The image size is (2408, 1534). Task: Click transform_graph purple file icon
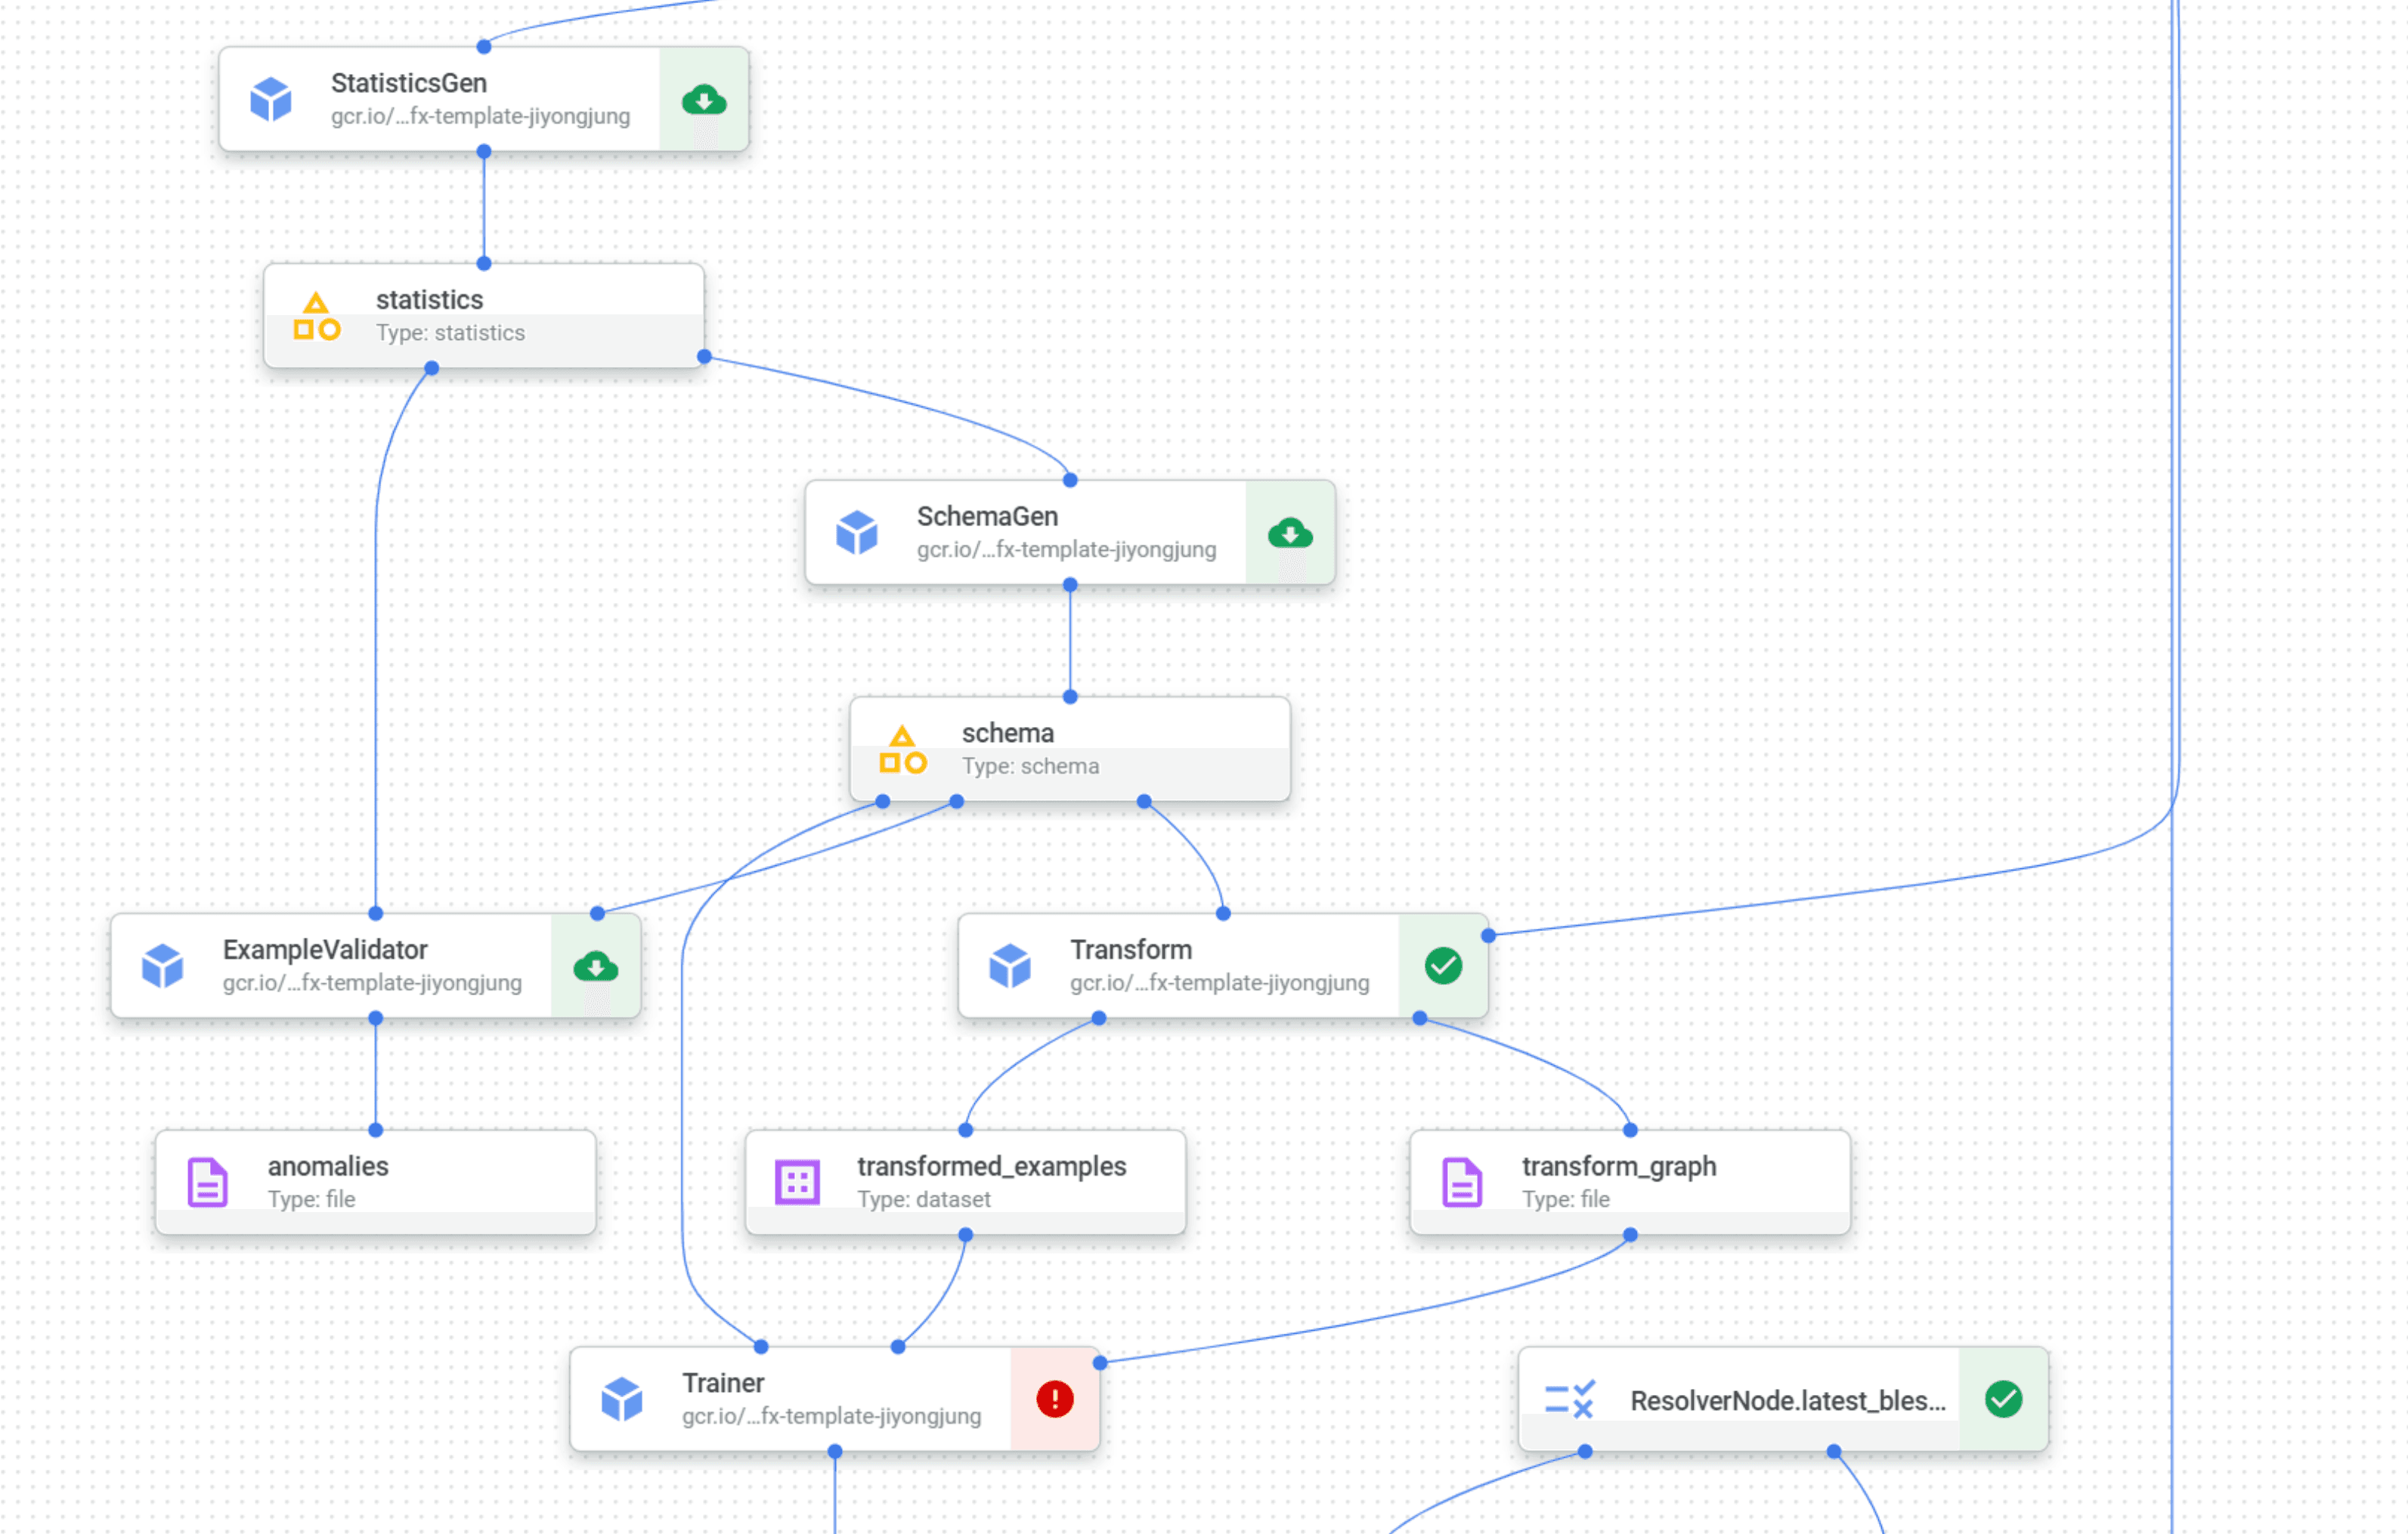[1461, 1182]
